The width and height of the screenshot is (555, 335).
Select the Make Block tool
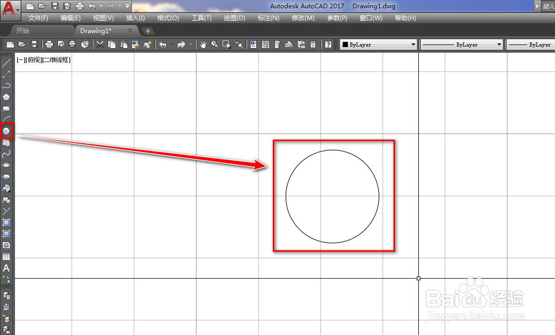(x=6, y=200)
